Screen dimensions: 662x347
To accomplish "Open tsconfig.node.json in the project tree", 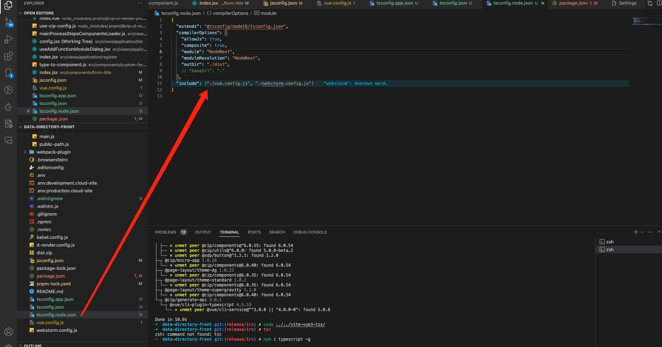I will tap(56, 315).
